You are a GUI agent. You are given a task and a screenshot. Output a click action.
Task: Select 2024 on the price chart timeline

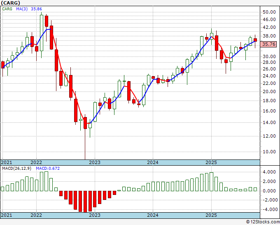(153, 162)
